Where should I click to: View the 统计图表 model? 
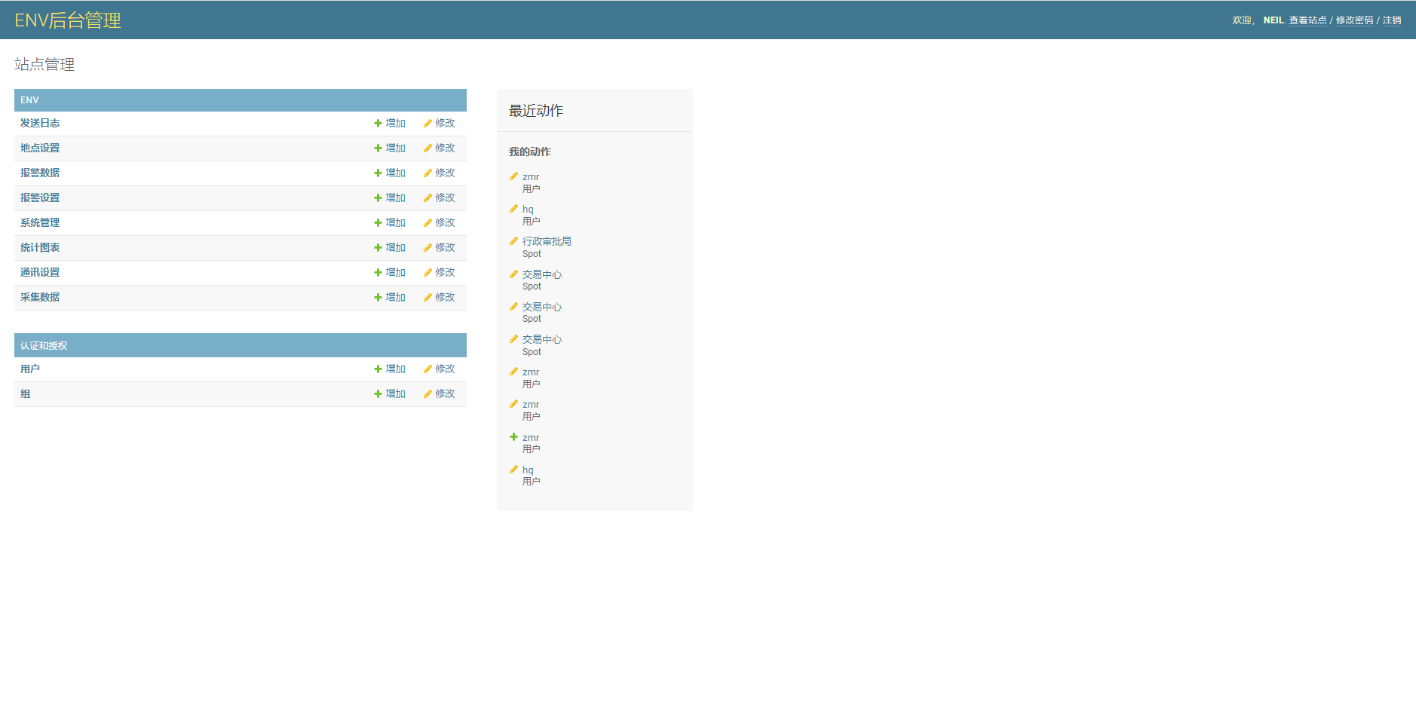[x=40, y=248]
